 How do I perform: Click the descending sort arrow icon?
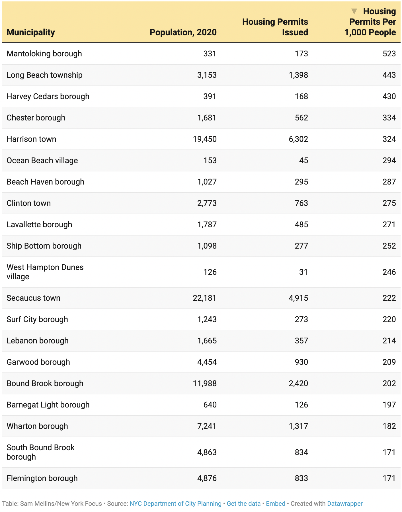click(354, 11)
